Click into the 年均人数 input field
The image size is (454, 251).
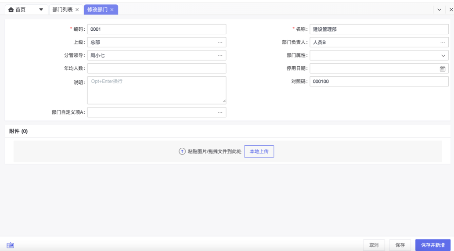(156, 68)
